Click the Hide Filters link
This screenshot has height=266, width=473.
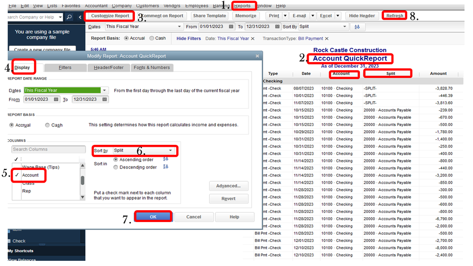188,39
